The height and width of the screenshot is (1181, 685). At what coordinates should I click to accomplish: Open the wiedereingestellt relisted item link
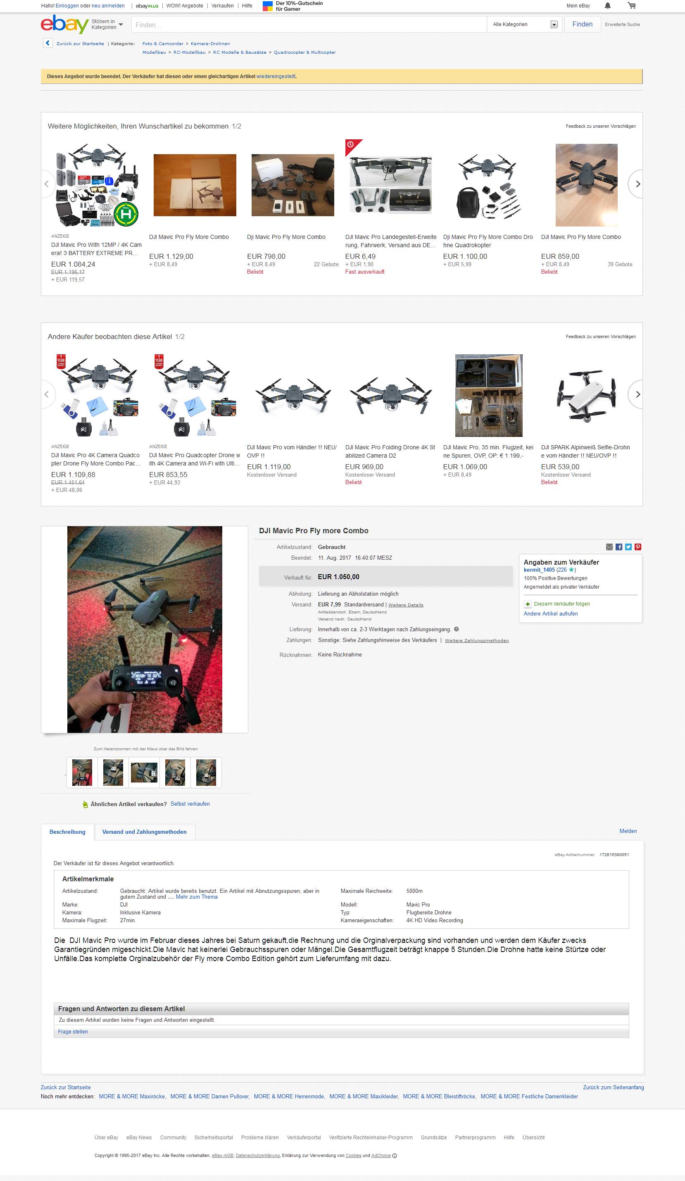click(x=276, y=76)
